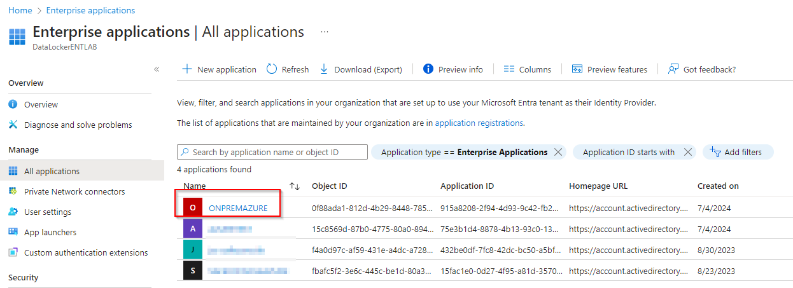Screen dimensions: 793x288
Task: Click Application ID 432be0df-7fc8-42dc-bc50-a5bf...
Action: pos(501,250)
